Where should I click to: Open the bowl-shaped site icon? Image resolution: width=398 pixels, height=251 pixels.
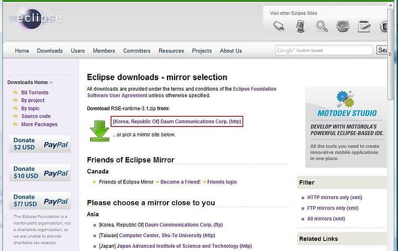[x=343, y=26]
